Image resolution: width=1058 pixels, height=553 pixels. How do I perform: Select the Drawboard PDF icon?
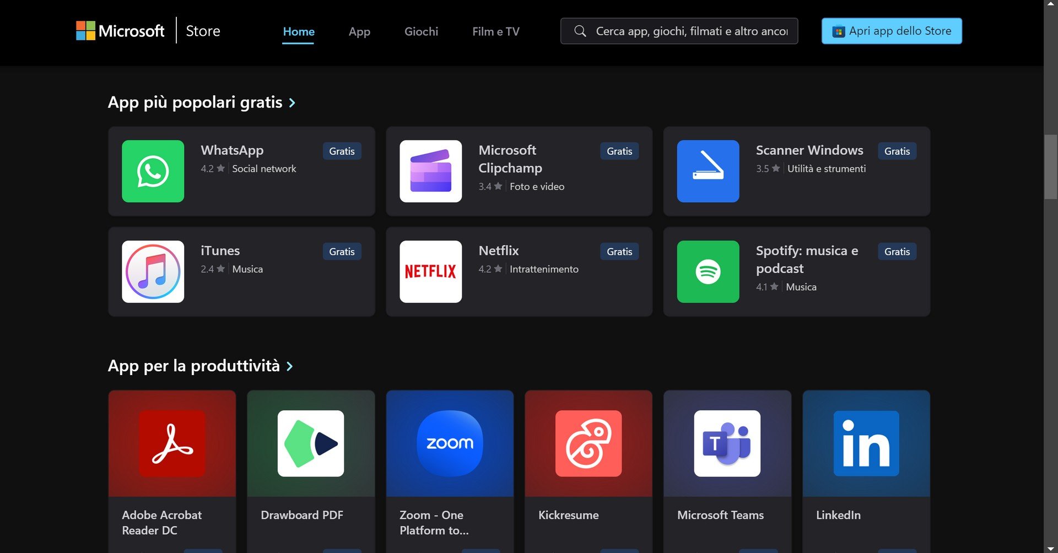pyautogui.click(x=310, y=443)
